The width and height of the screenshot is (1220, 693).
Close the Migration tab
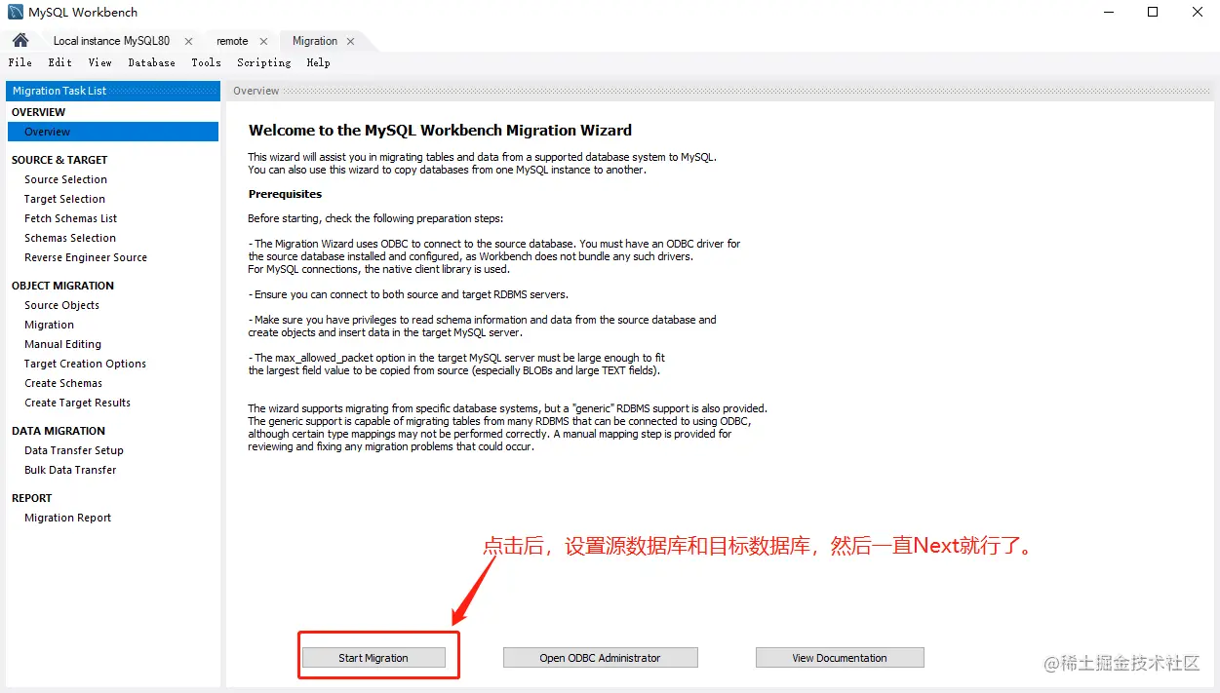pos(351,42)
